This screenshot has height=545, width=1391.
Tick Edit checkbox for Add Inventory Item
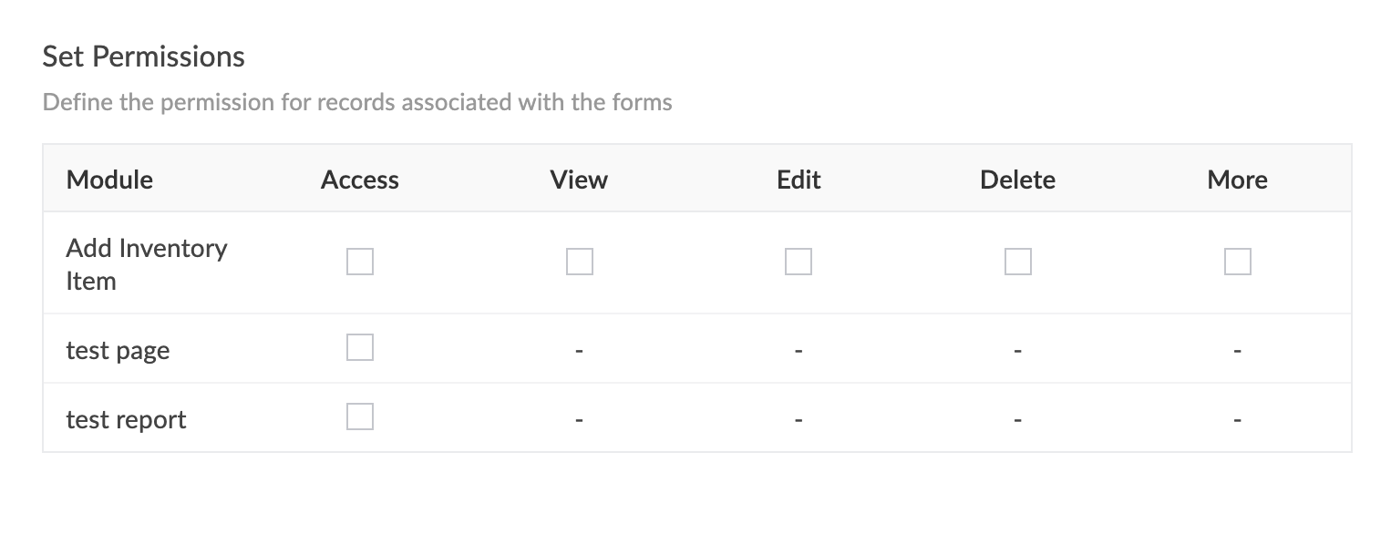coord(799,262)
